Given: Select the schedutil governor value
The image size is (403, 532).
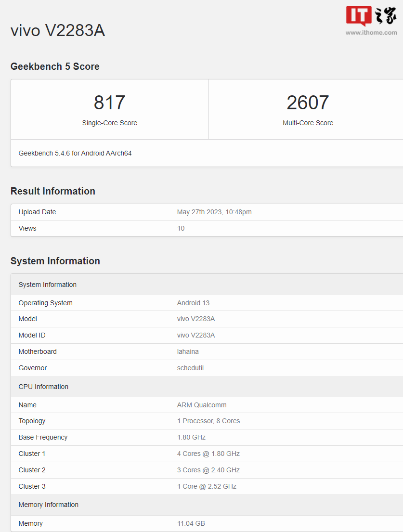Looking at the screenshot, I should [x=190, y=368].
